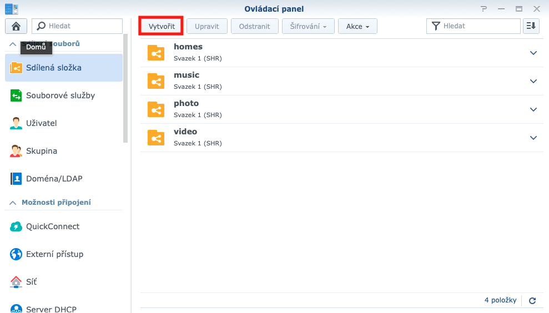This screenshot has width=549, height=313.
Task: Click the Odstranit button
Action: click(x=255, y=26)
